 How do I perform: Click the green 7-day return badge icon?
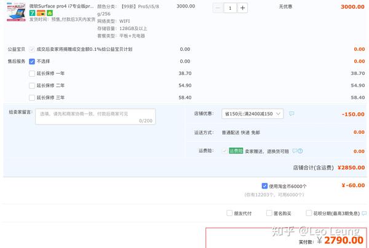tap(32, 13)
